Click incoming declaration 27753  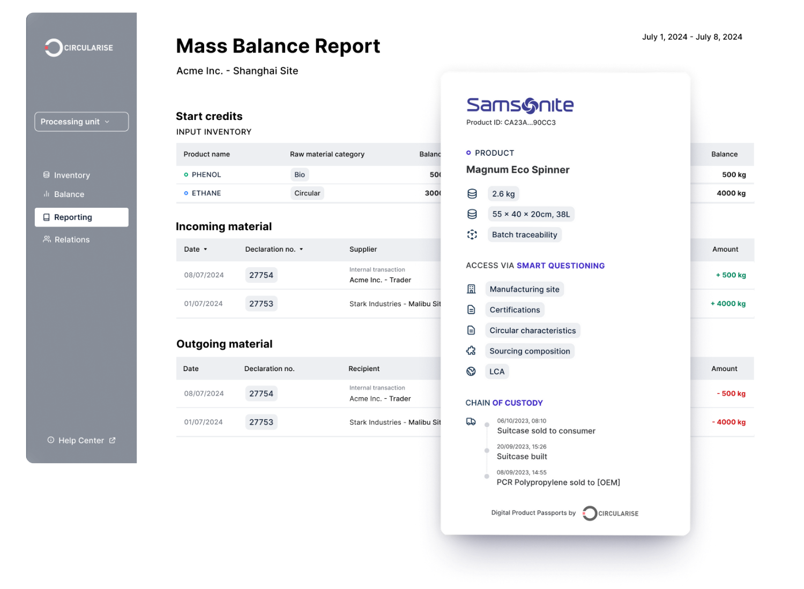pyautogui.click(x=261, y=304)
